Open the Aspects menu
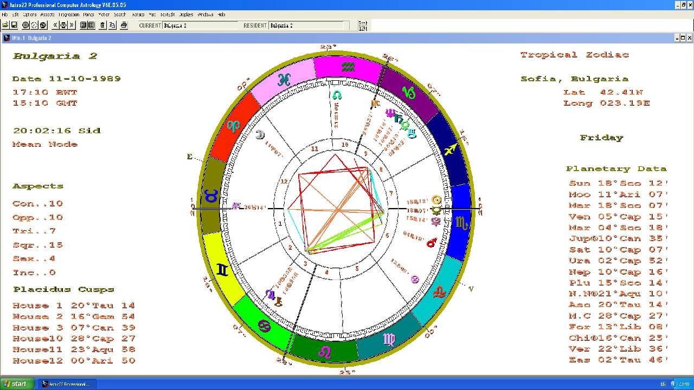Screen dimensions: 694x390 47,15
